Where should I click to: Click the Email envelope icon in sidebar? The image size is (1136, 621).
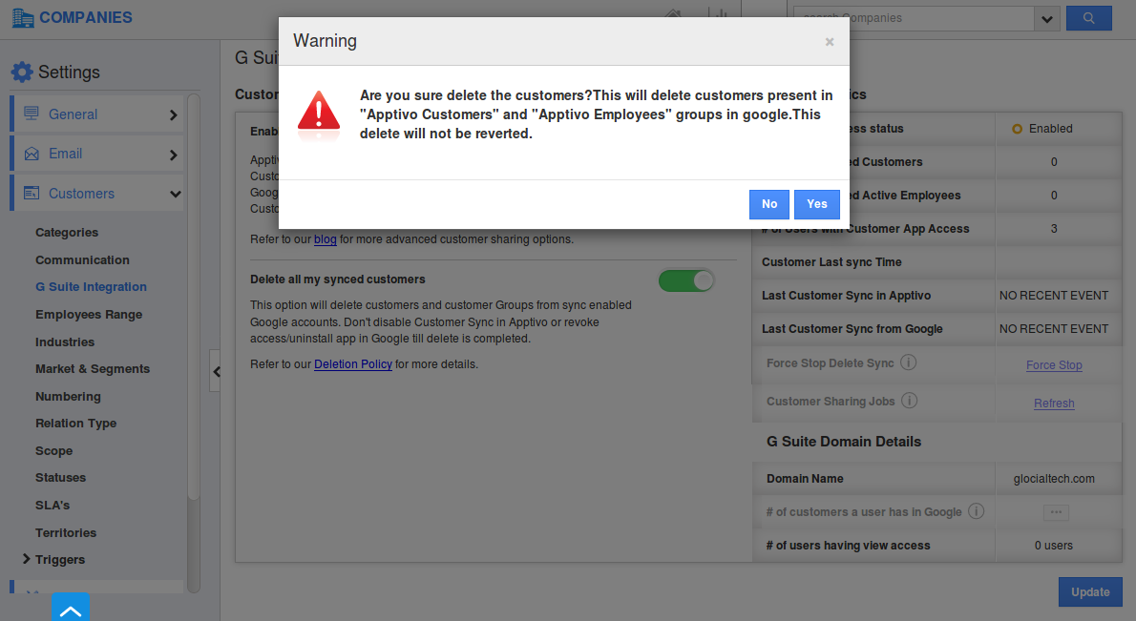pyautogui.click(x=32, y=154)
